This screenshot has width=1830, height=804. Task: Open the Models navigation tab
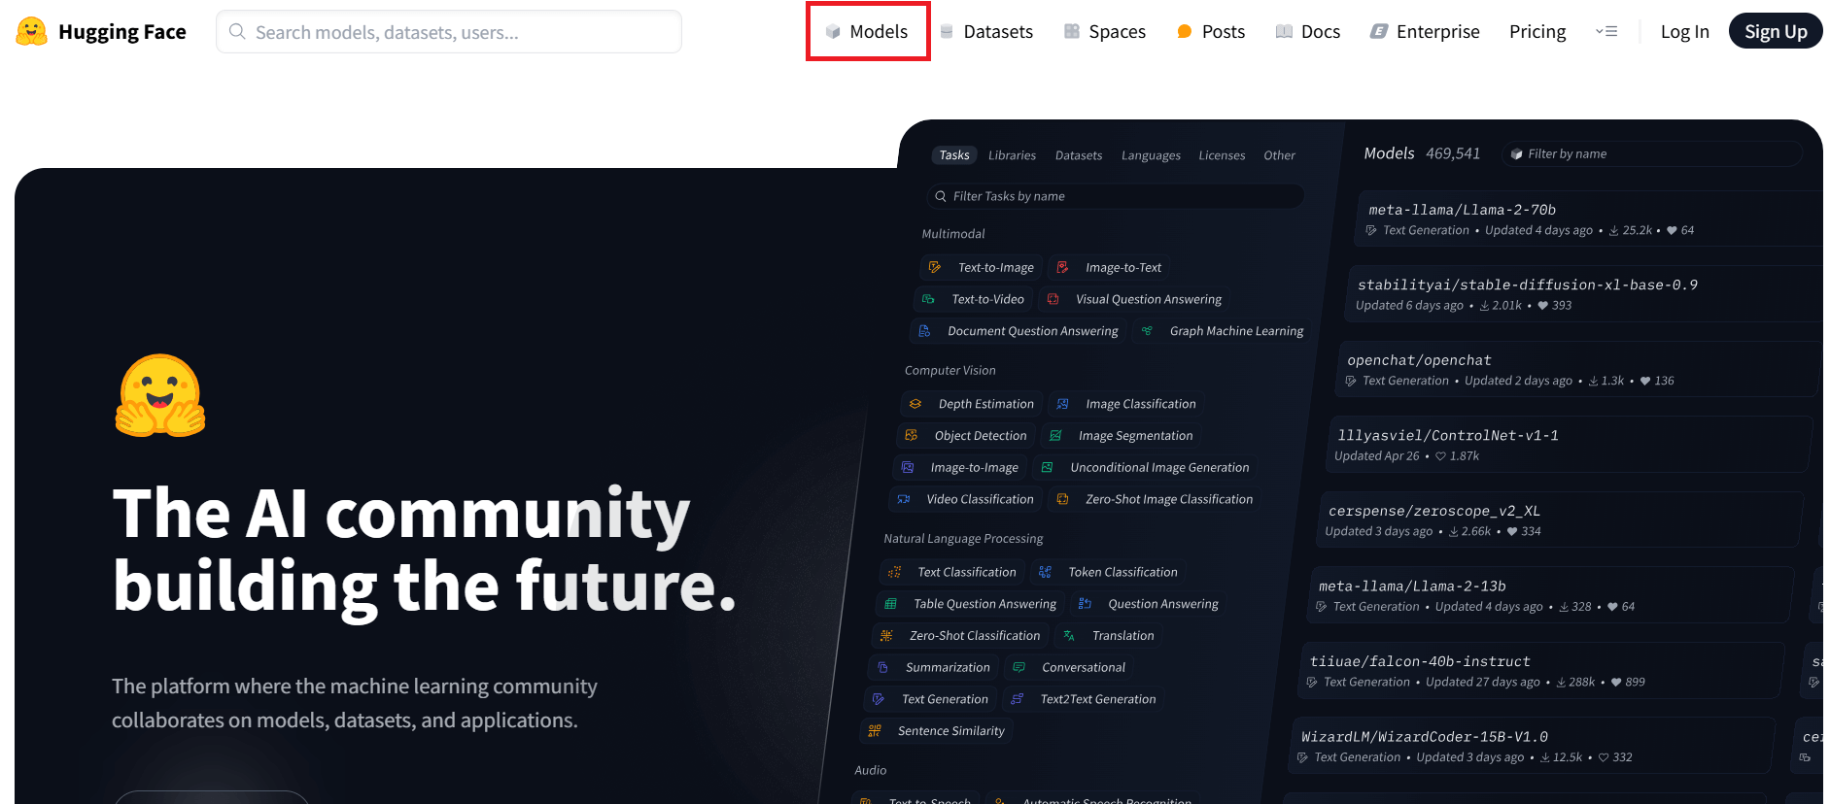pyautogui.click(x=867, y=31)
